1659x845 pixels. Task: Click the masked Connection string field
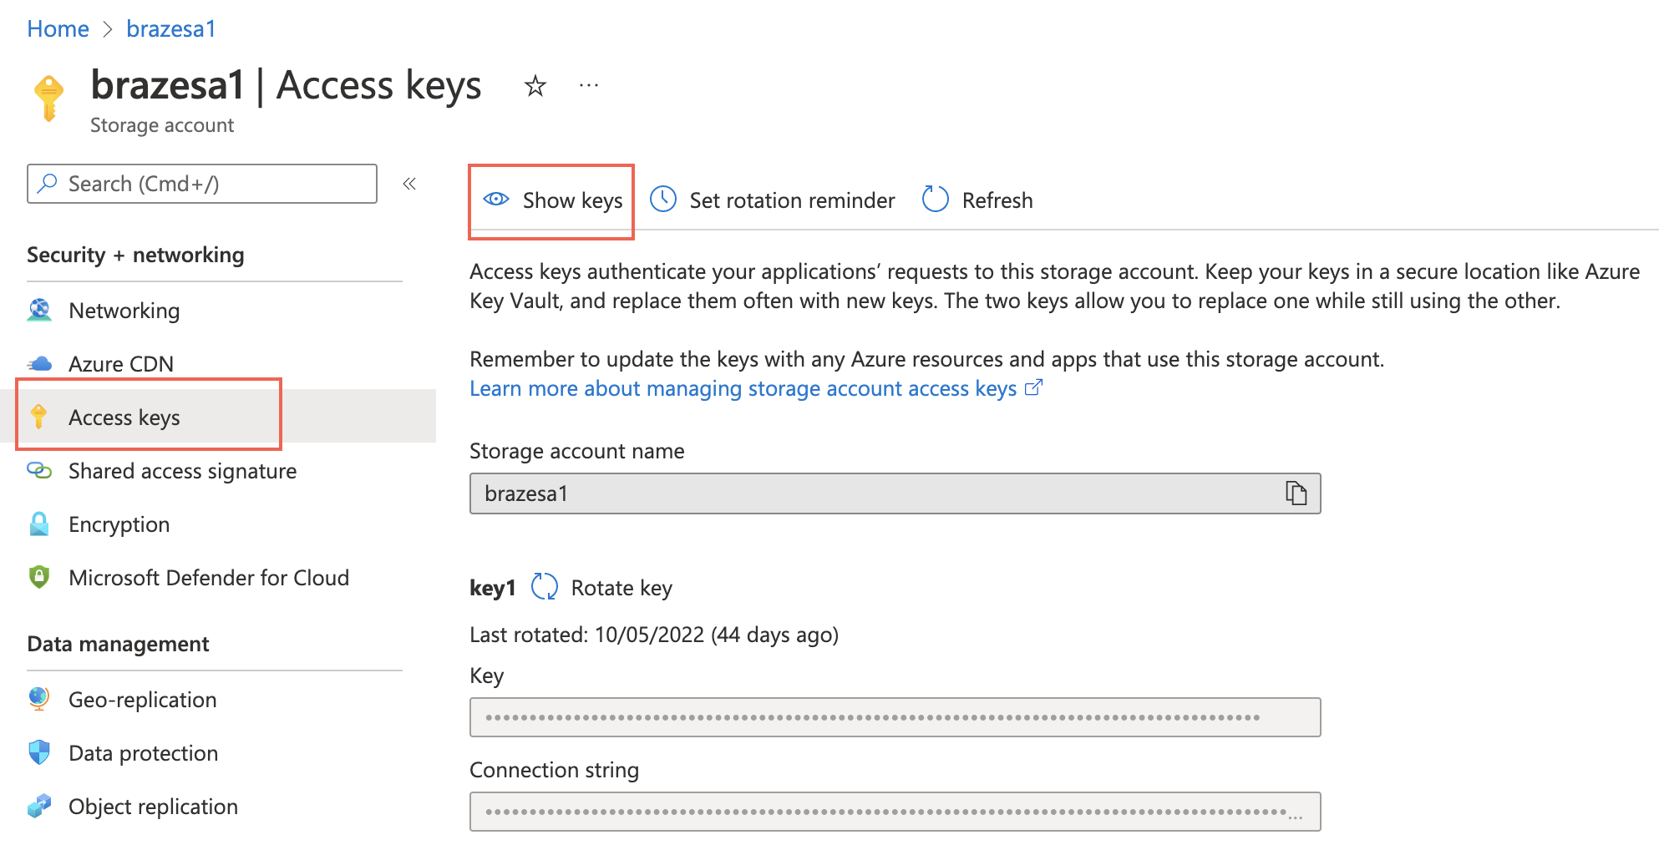pyautogui.click(x=895, y=812)
